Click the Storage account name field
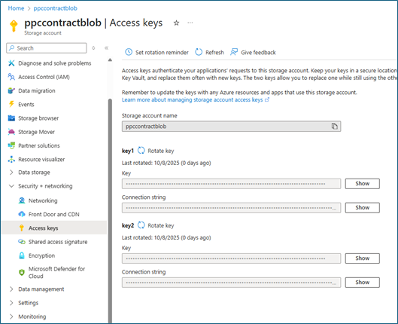The image size is (398, 324). pyautogui.click(x=231, y=127)
